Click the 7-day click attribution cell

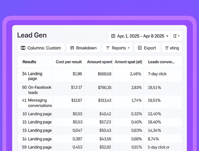pos(157,74)
